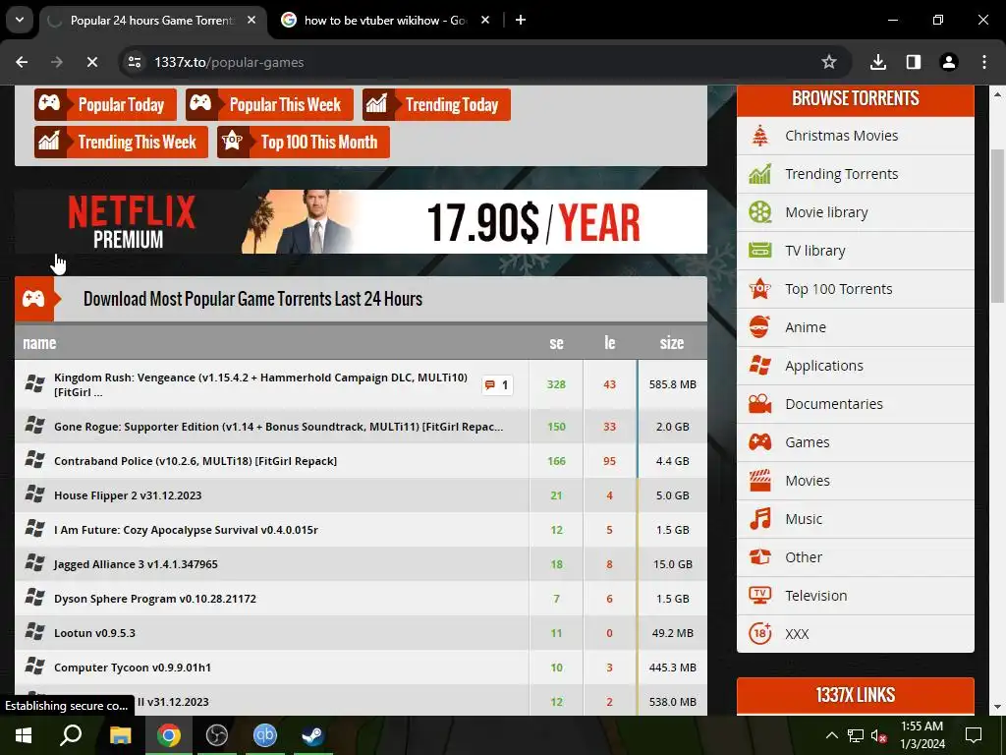The height and width of the screenshot is (755, 1006).
Task: Open OBS Studio from taskbar
Action: coord(217,735)
